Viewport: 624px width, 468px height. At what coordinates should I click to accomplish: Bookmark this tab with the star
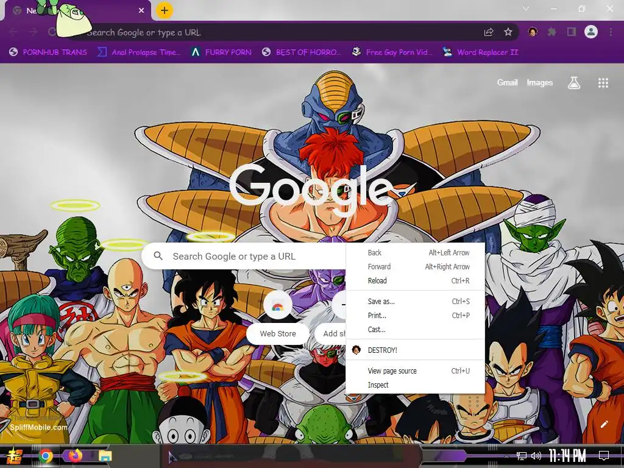coord(508,32)
